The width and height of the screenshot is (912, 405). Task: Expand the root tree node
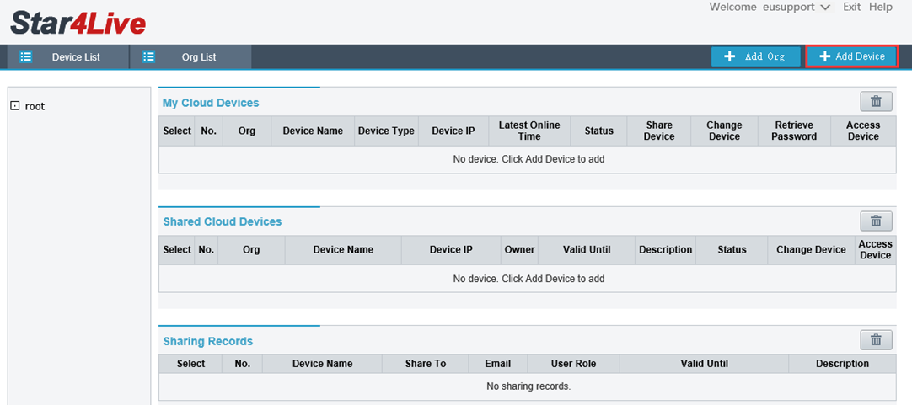coord(14,106)
